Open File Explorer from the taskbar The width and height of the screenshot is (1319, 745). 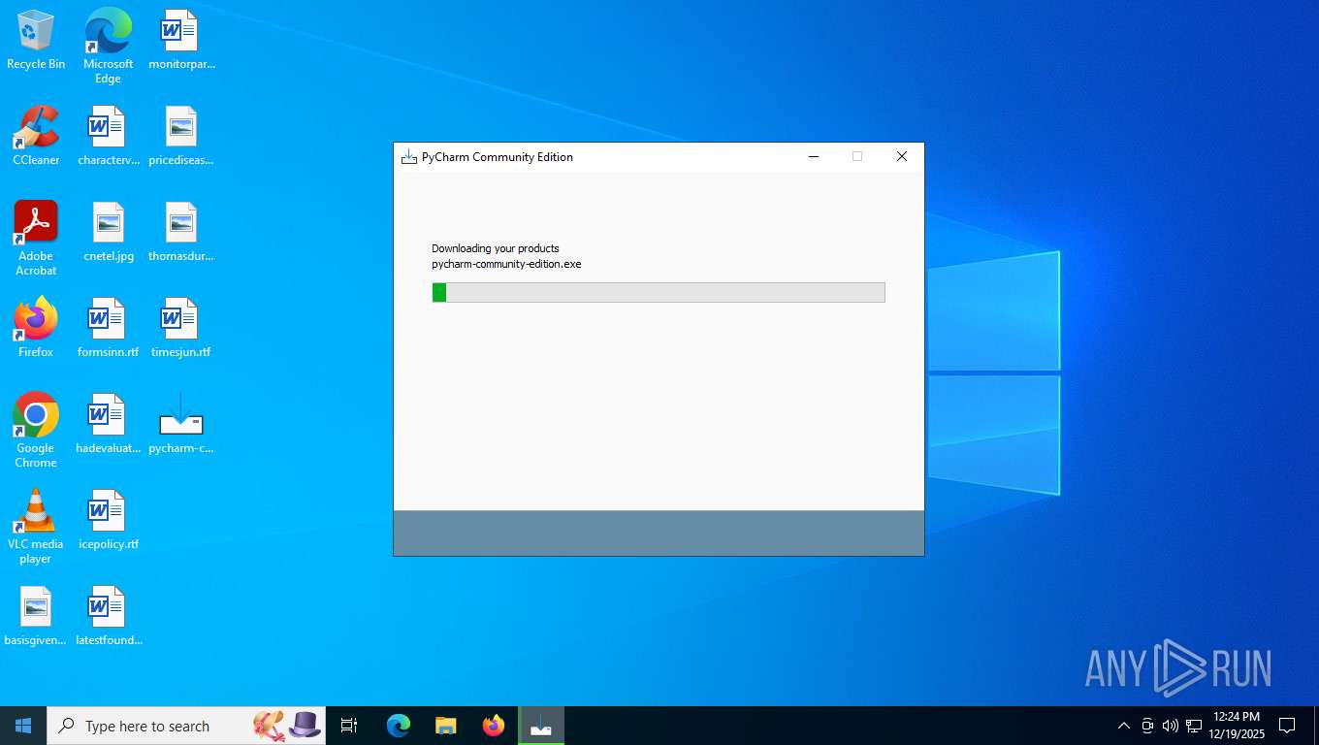(x=446, y=726)
